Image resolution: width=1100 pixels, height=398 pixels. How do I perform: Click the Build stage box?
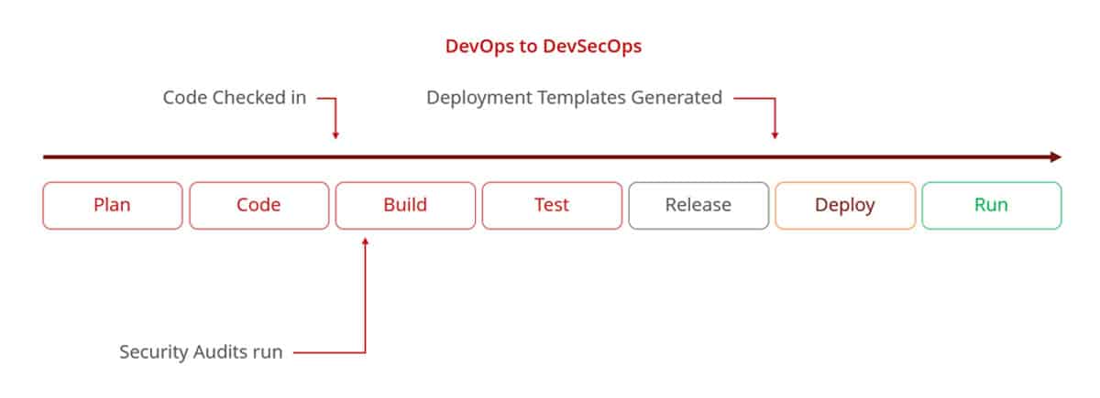pyautogui.click(x=405, y=205)
